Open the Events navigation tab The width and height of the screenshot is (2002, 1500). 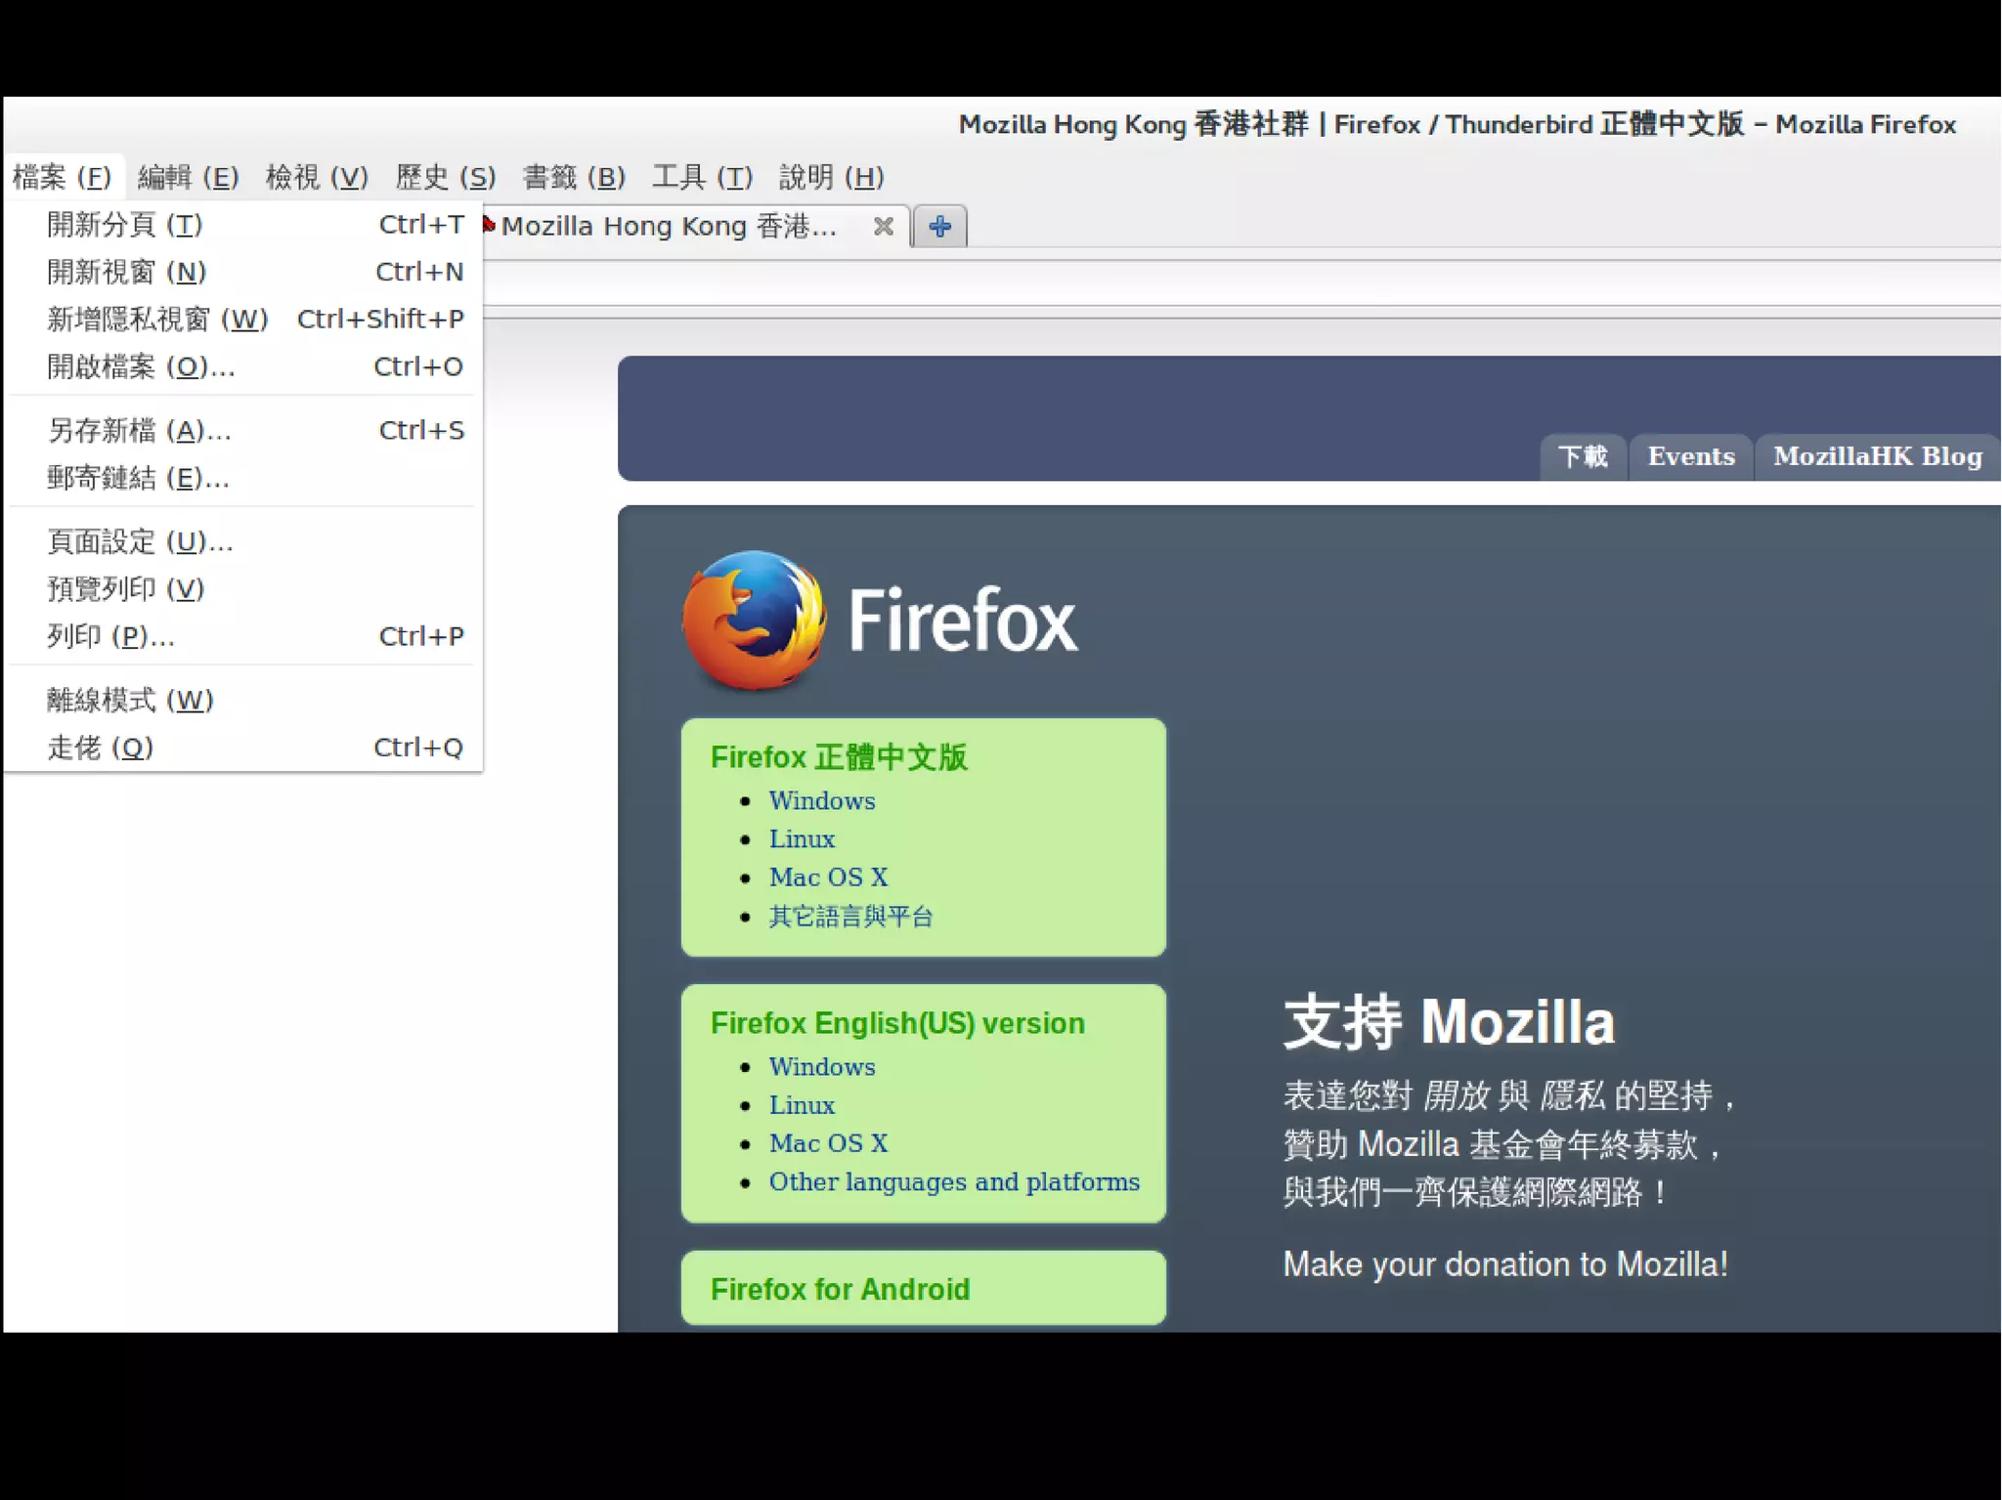1691,456
